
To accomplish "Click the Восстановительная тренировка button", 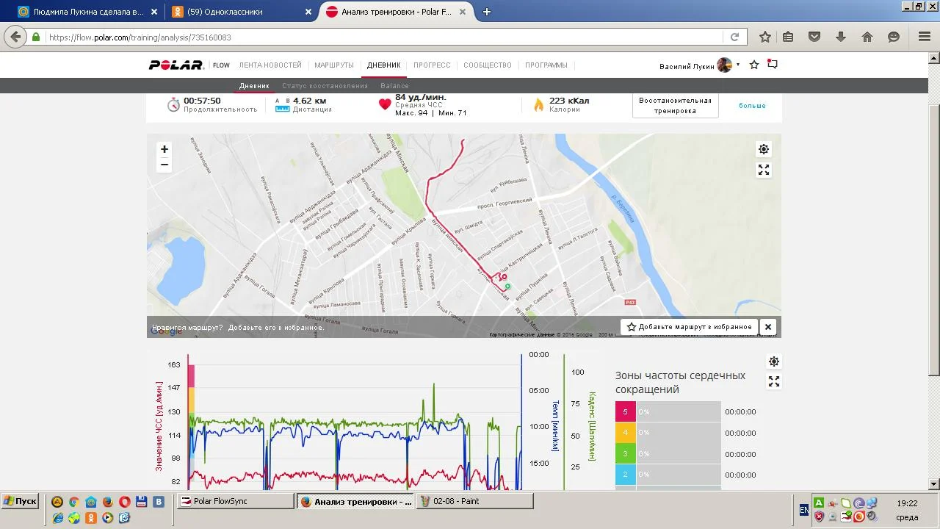I will tap(675, 106).
